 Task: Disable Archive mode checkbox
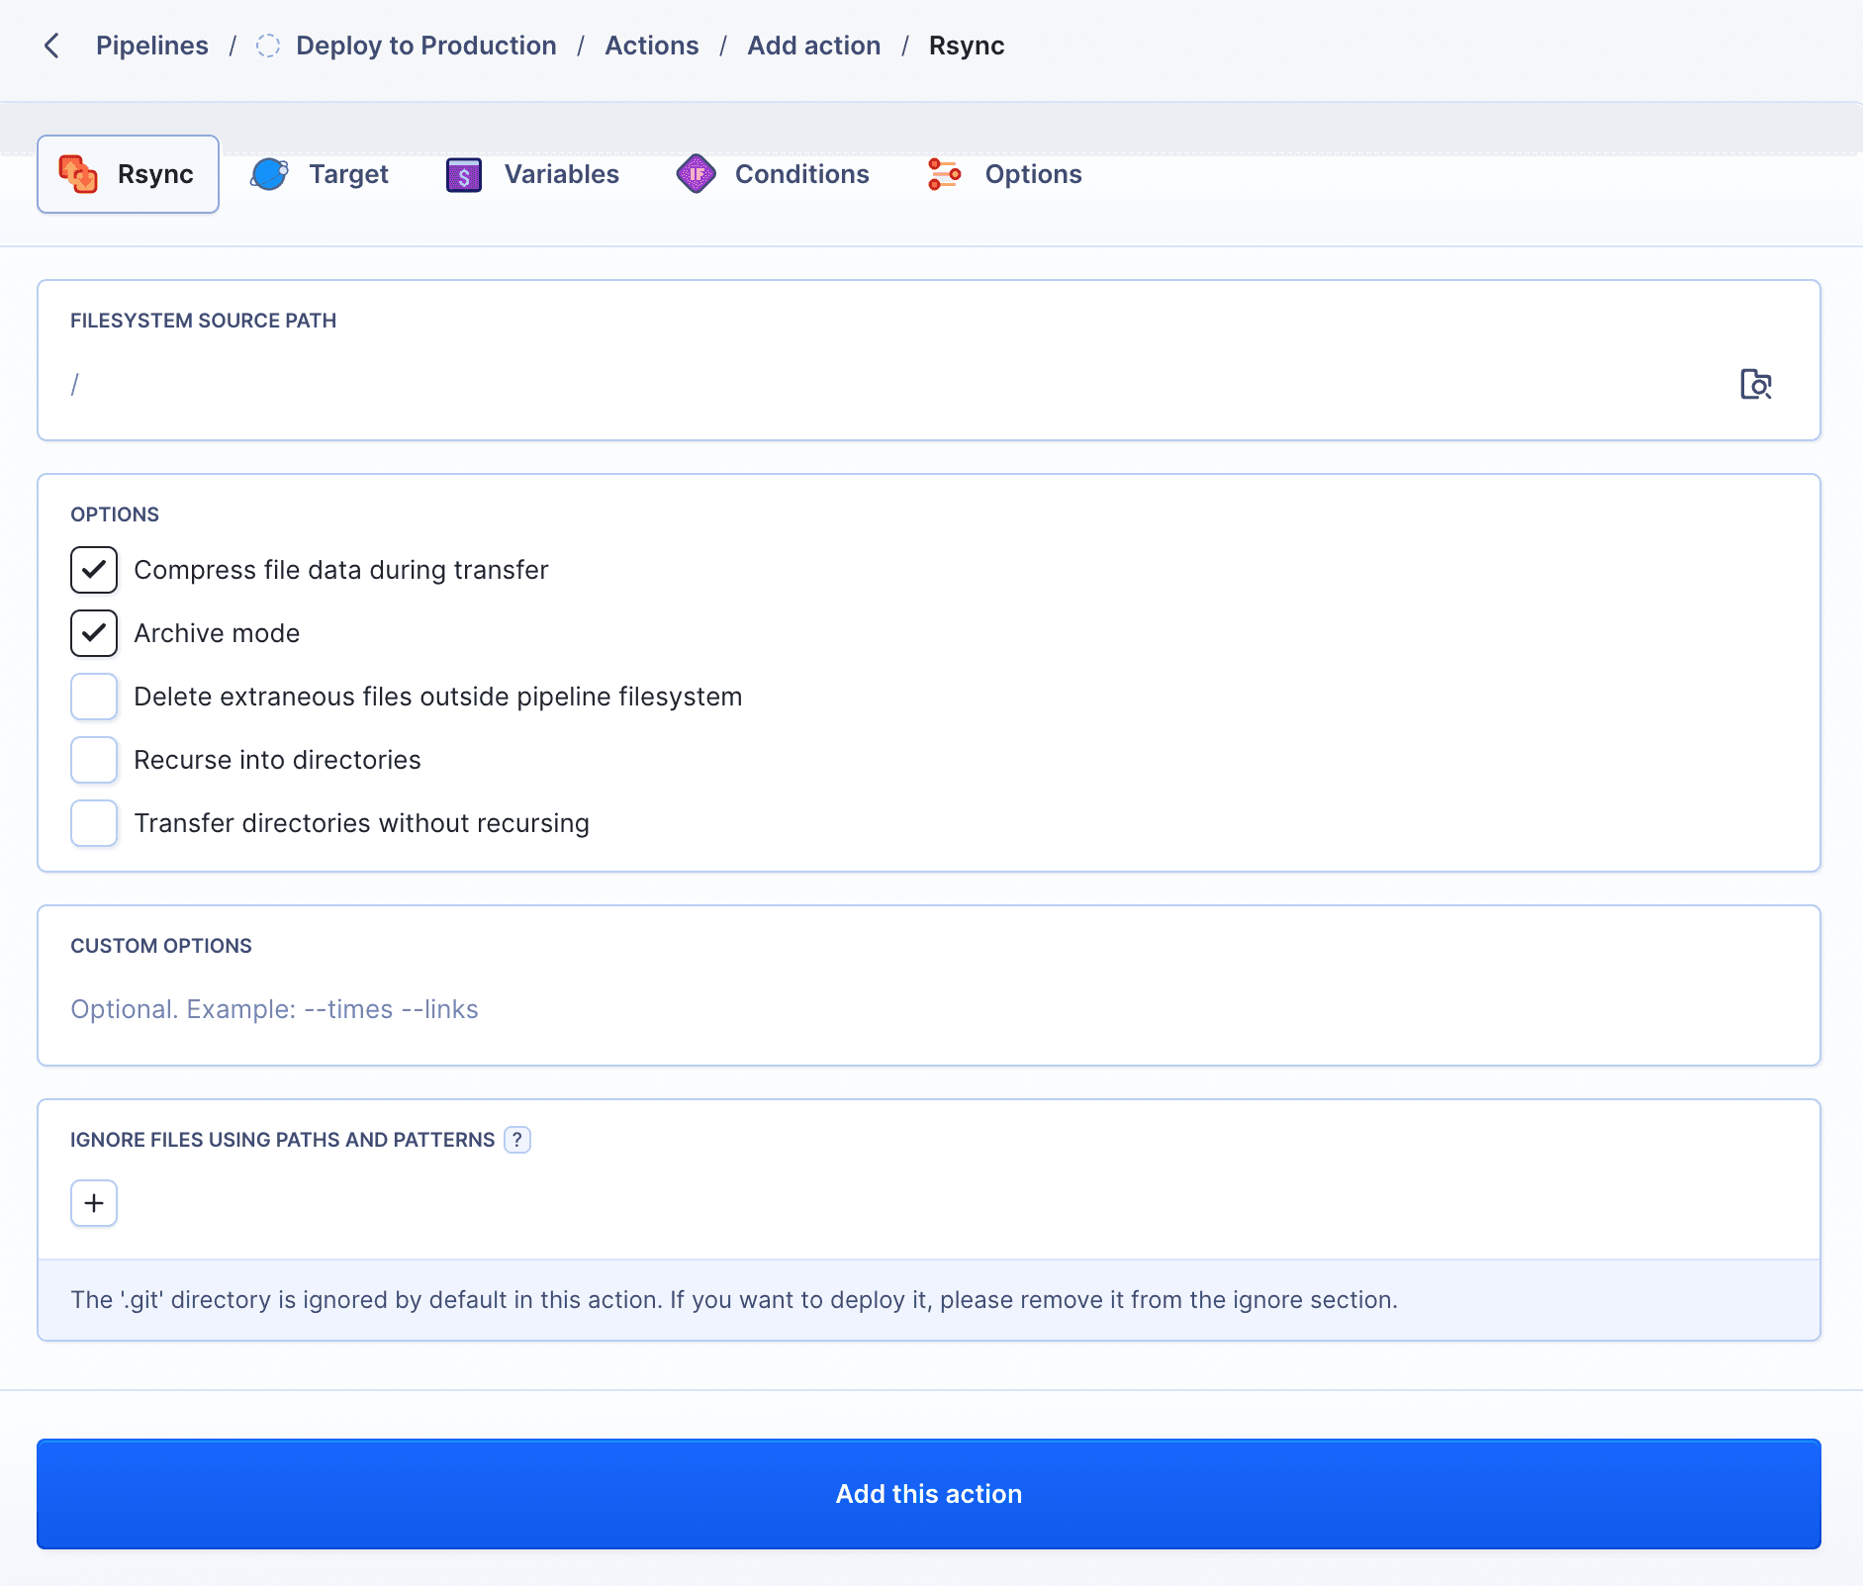pyautogui.click(x=94, y=633)
